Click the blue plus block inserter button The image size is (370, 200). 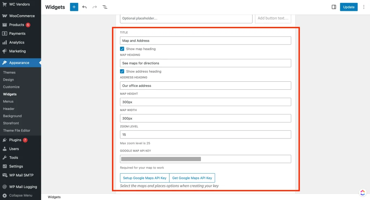tap(74, 7)
